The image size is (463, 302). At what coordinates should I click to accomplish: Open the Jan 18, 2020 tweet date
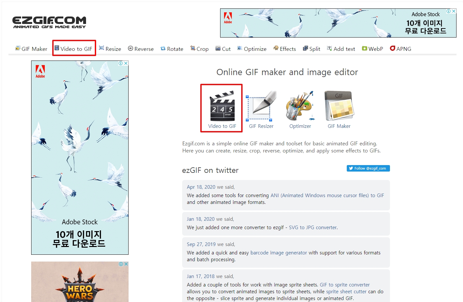(x=201, y=219)
